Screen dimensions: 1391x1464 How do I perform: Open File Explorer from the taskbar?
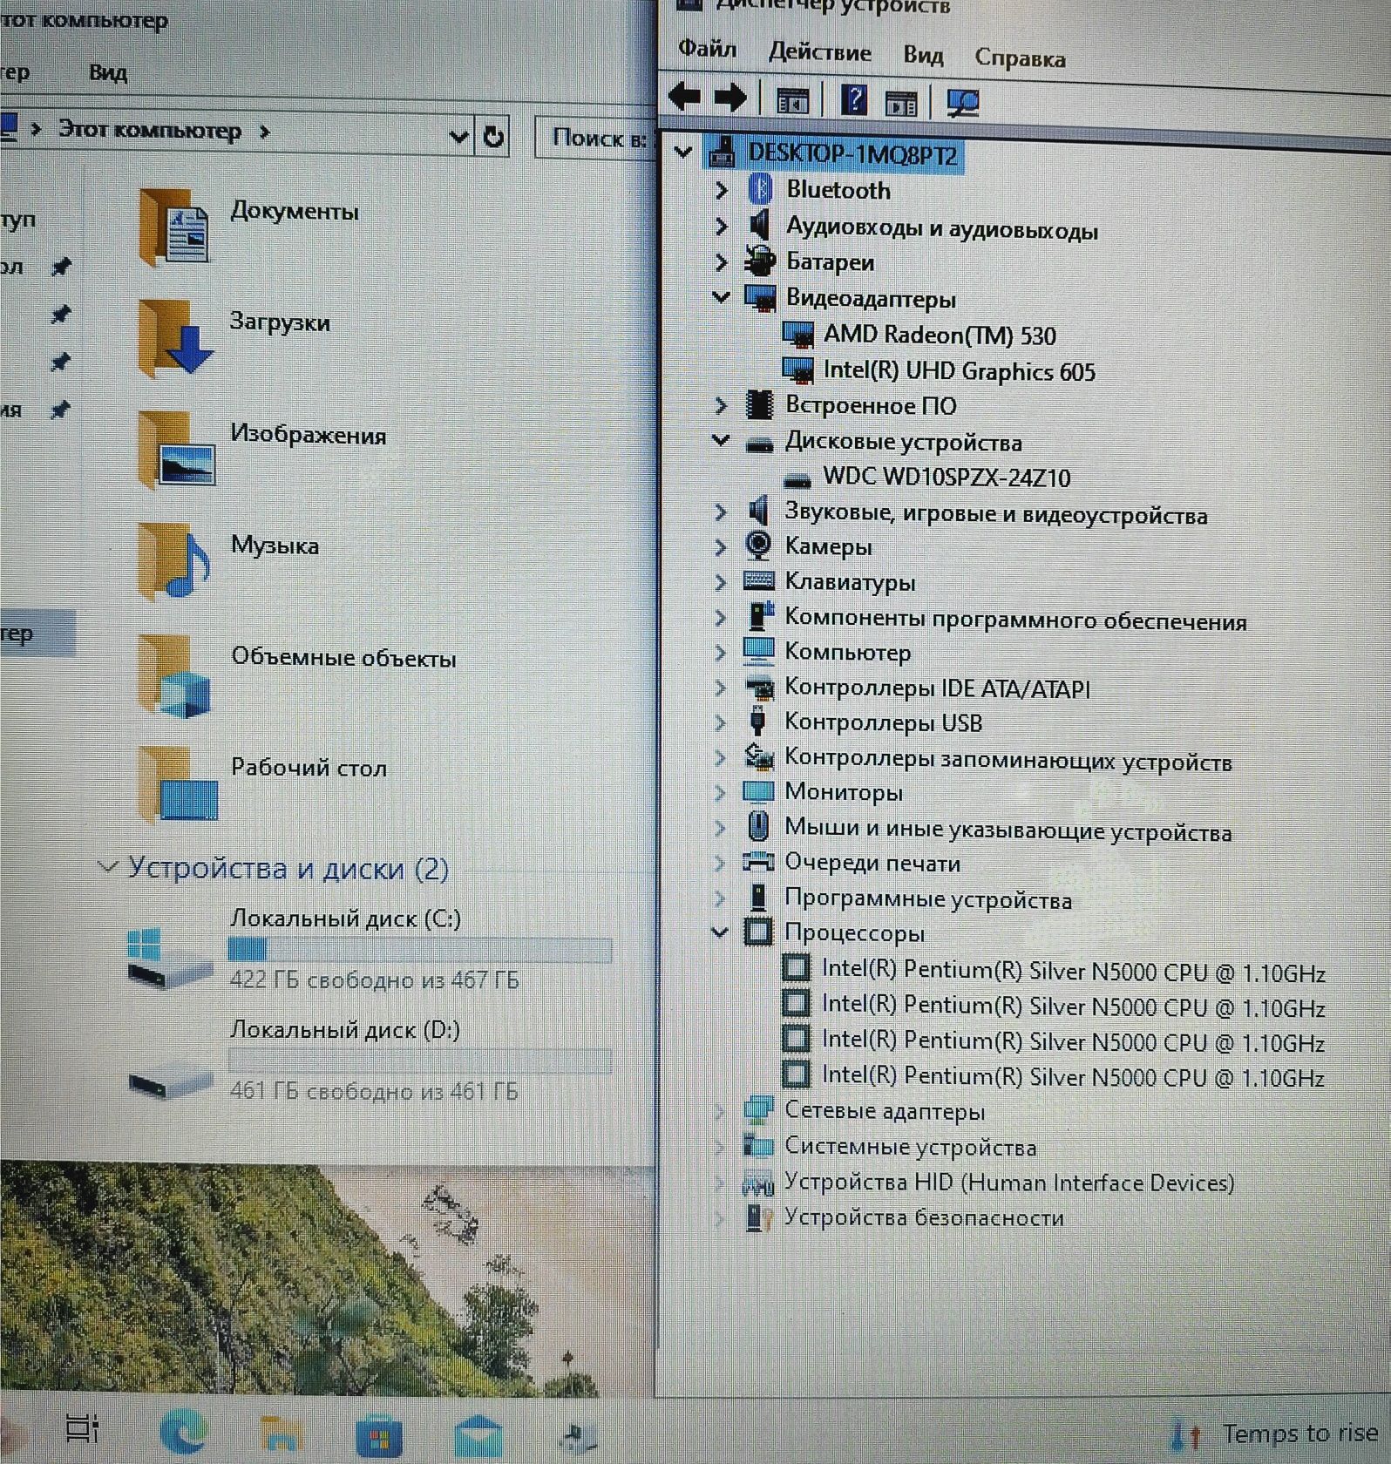point(282,1433)
